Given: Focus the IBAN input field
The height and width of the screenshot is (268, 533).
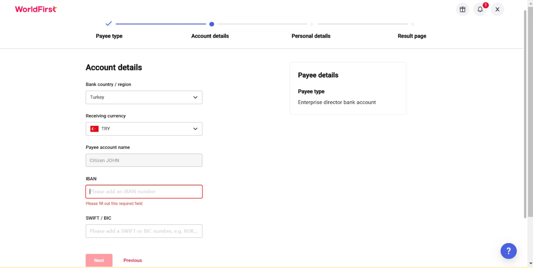Looking at the screenshot, I should 144,192.
